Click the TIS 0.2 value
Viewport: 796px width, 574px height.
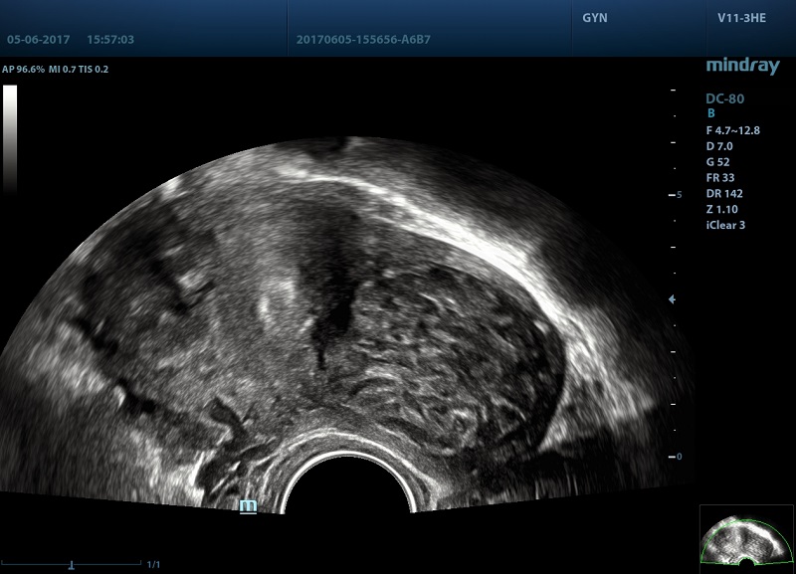pyautogui.click(x=94, y=69)
